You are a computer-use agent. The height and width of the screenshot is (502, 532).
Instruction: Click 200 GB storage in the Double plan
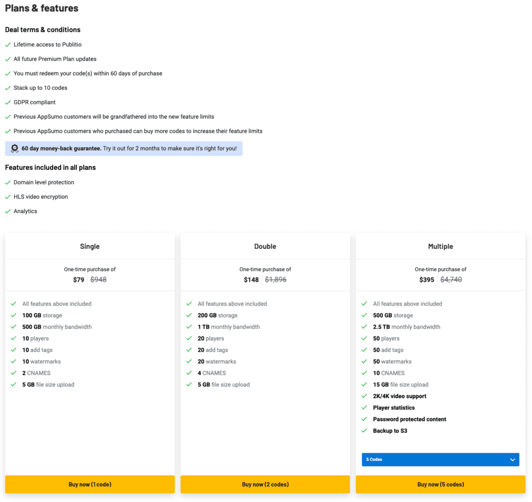point(218,315)
